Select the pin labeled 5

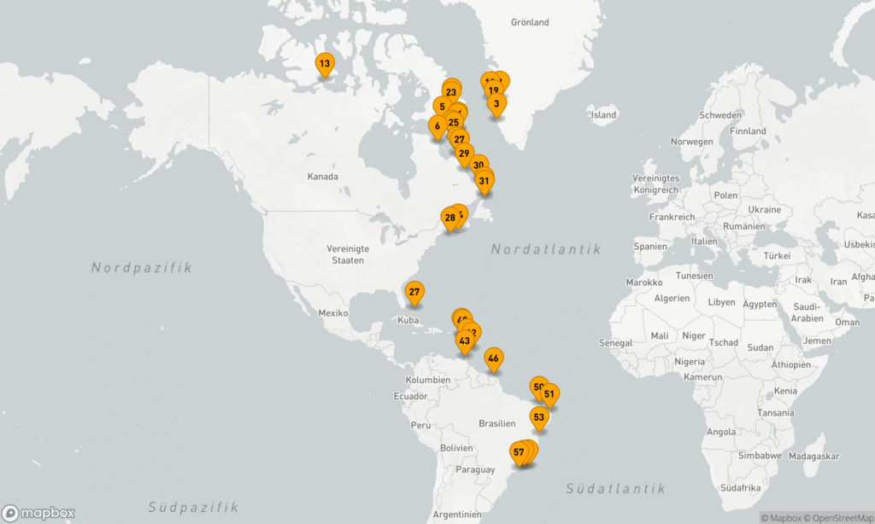point(441,107)
